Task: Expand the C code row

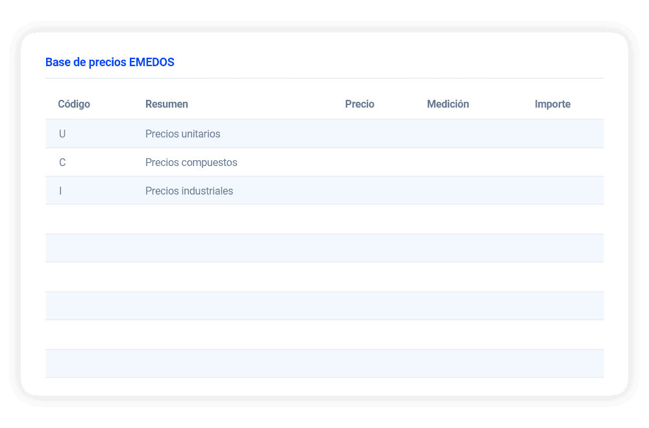Action: [x=62, y=162]
